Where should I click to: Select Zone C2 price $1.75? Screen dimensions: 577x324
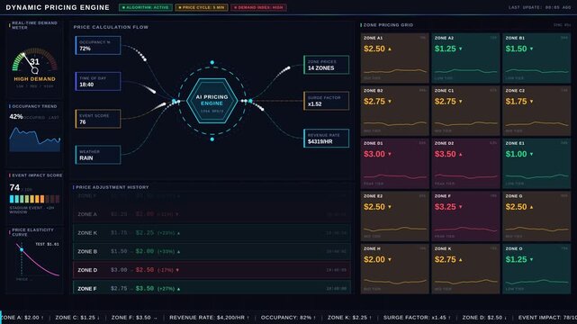point(516,102)
